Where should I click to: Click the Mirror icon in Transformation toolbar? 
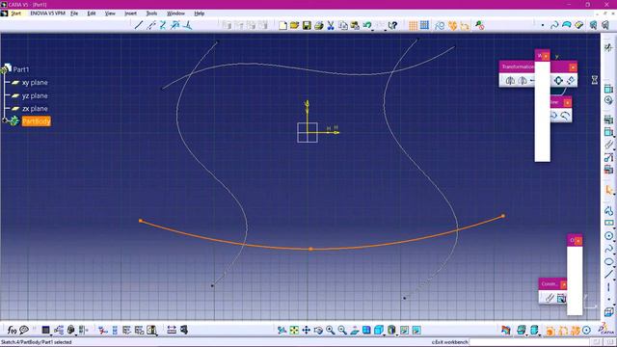(510, 81)
